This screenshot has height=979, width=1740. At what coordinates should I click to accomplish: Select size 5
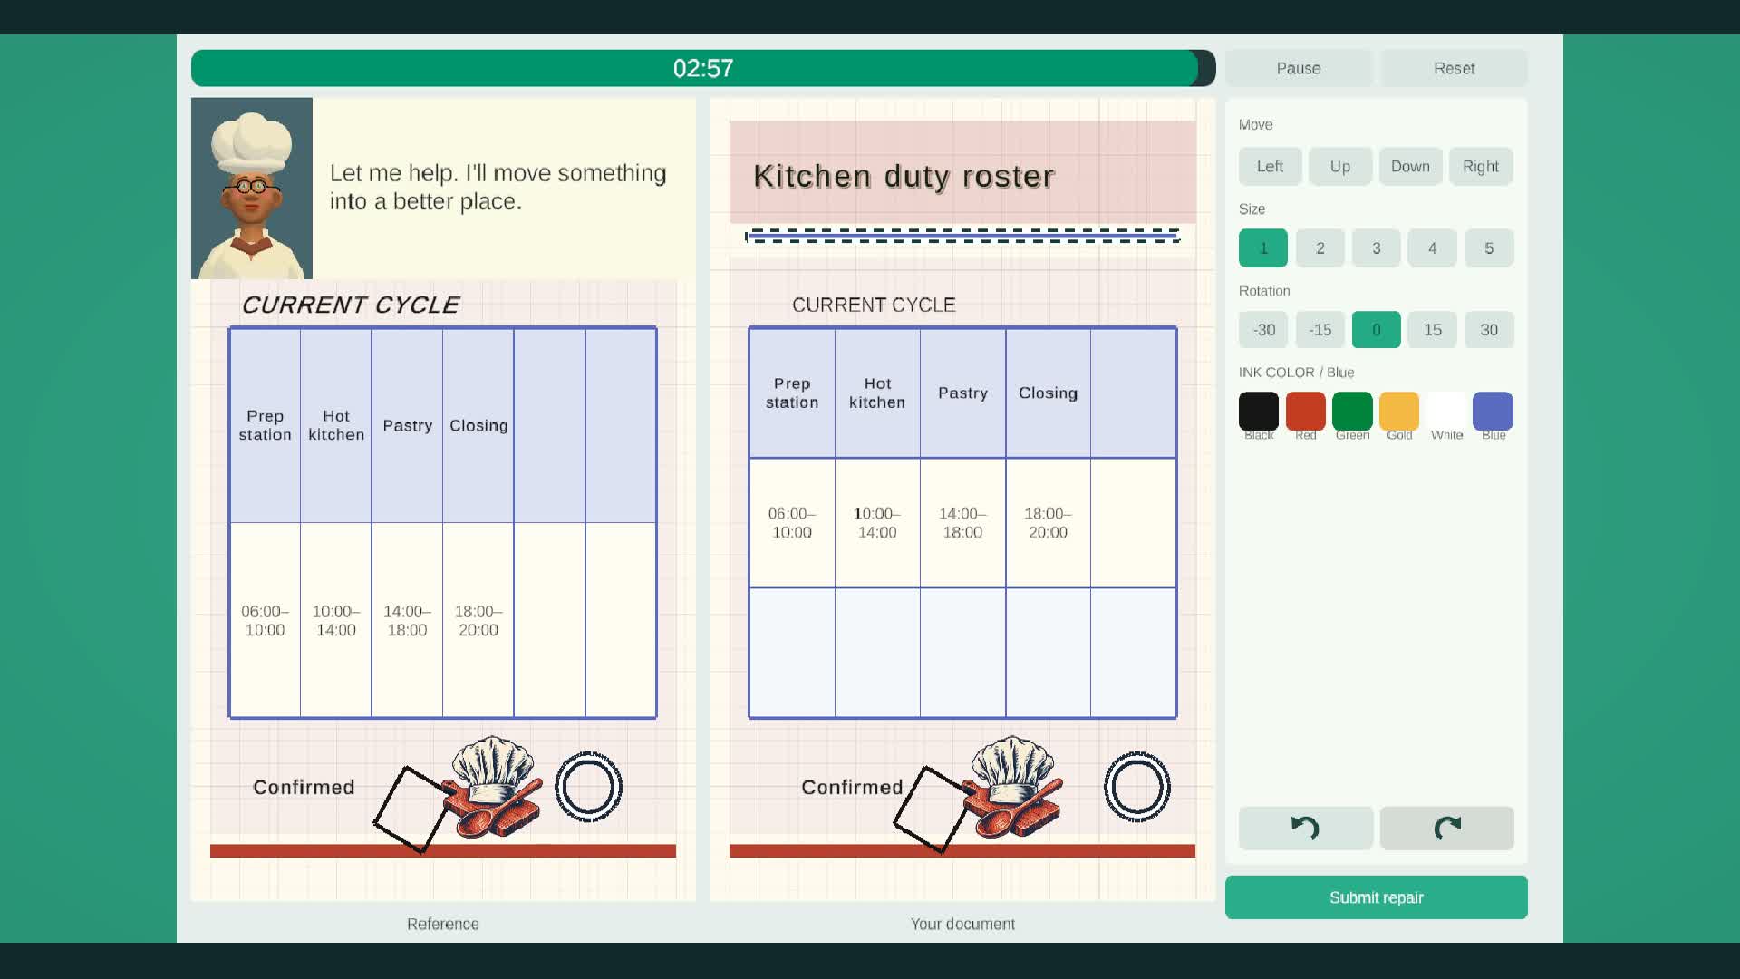pyautogui.click(x=1489, y=248)
